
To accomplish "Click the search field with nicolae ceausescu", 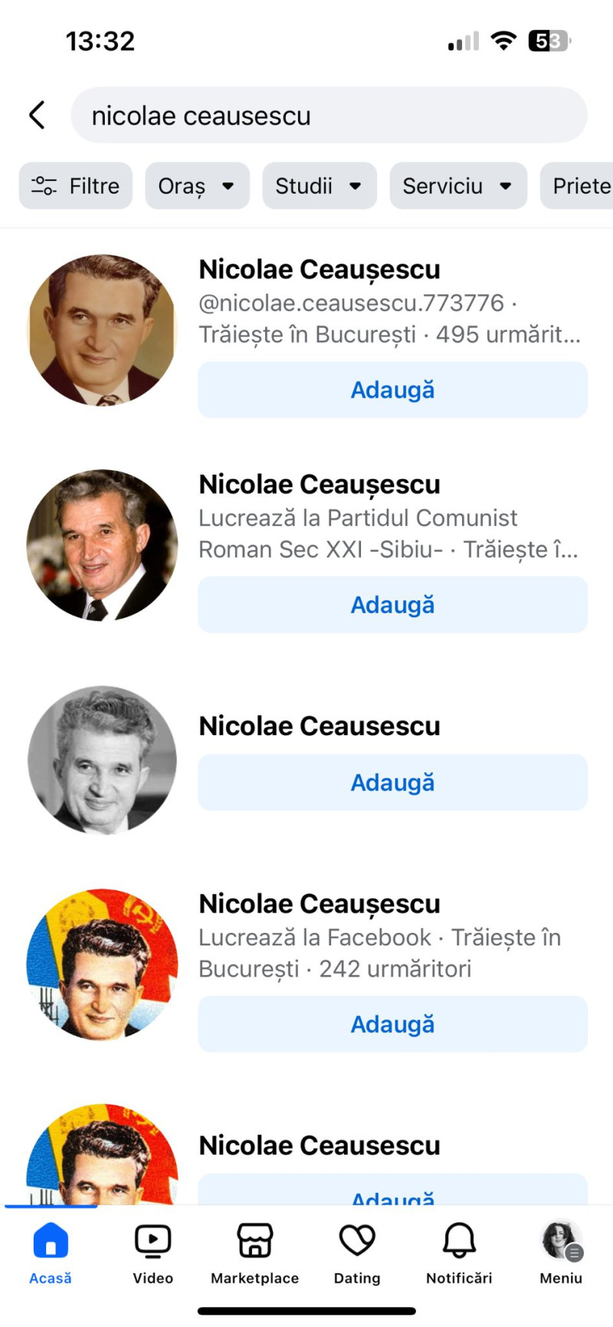I will click(329, 115).
